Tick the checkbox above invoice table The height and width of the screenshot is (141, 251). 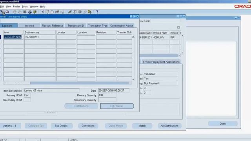pyautogui.click(x=178, y=27)
